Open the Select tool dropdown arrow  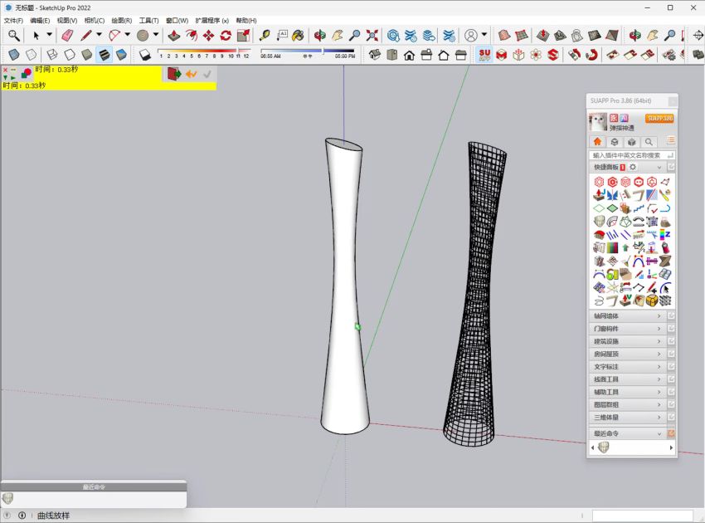[50, 35]
